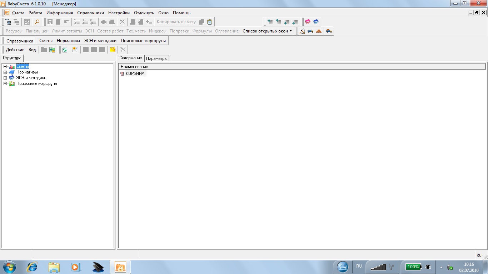Click the tree structure icon at toolbar start
The width and height of the screenshot is (488, 274).
pos(8,22)
